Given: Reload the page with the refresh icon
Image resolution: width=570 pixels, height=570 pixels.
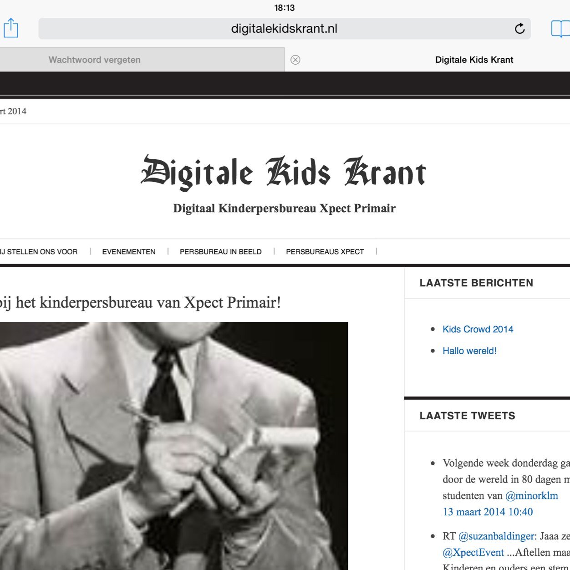Looking at the screenshot, I should [x=519, y=29].
